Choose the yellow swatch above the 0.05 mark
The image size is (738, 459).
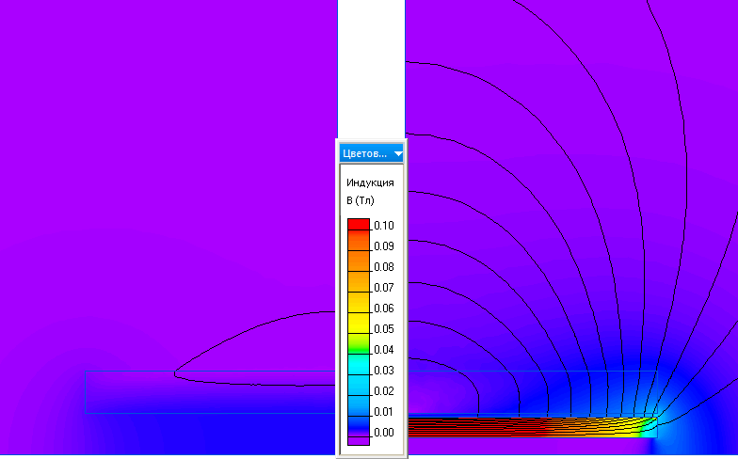pyautogui.click(x=359, y=323)
